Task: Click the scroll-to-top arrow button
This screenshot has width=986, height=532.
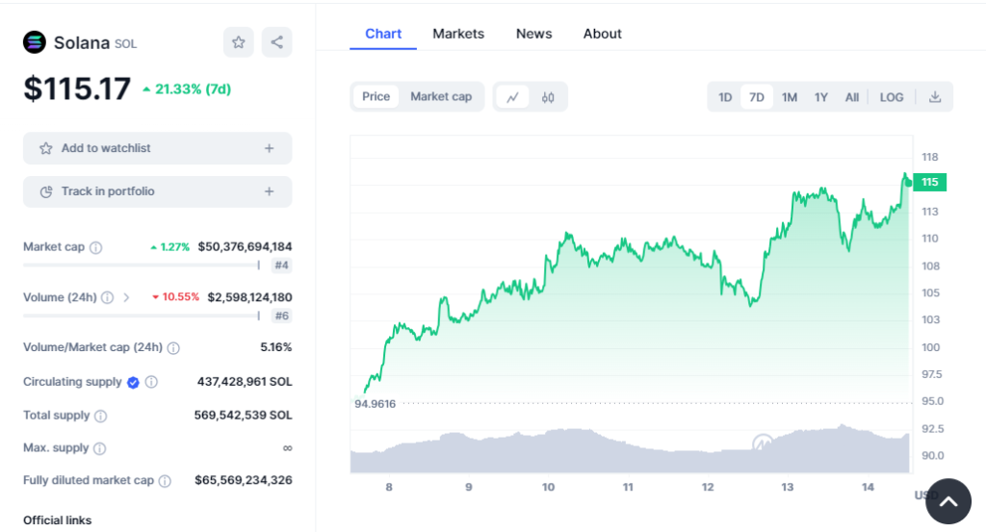Action: [x=947, y=501]
